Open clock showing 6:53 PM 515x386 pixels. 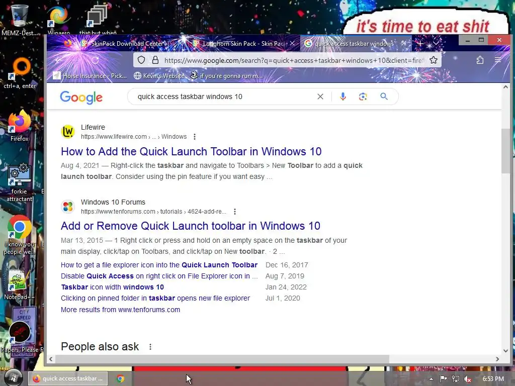(x=493, y=379)
